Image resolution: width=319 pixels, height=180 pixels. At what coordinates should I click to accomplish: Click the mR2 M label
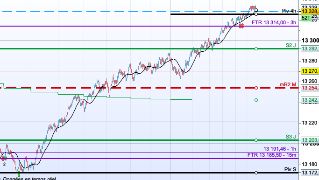click(x=288, y=84)
